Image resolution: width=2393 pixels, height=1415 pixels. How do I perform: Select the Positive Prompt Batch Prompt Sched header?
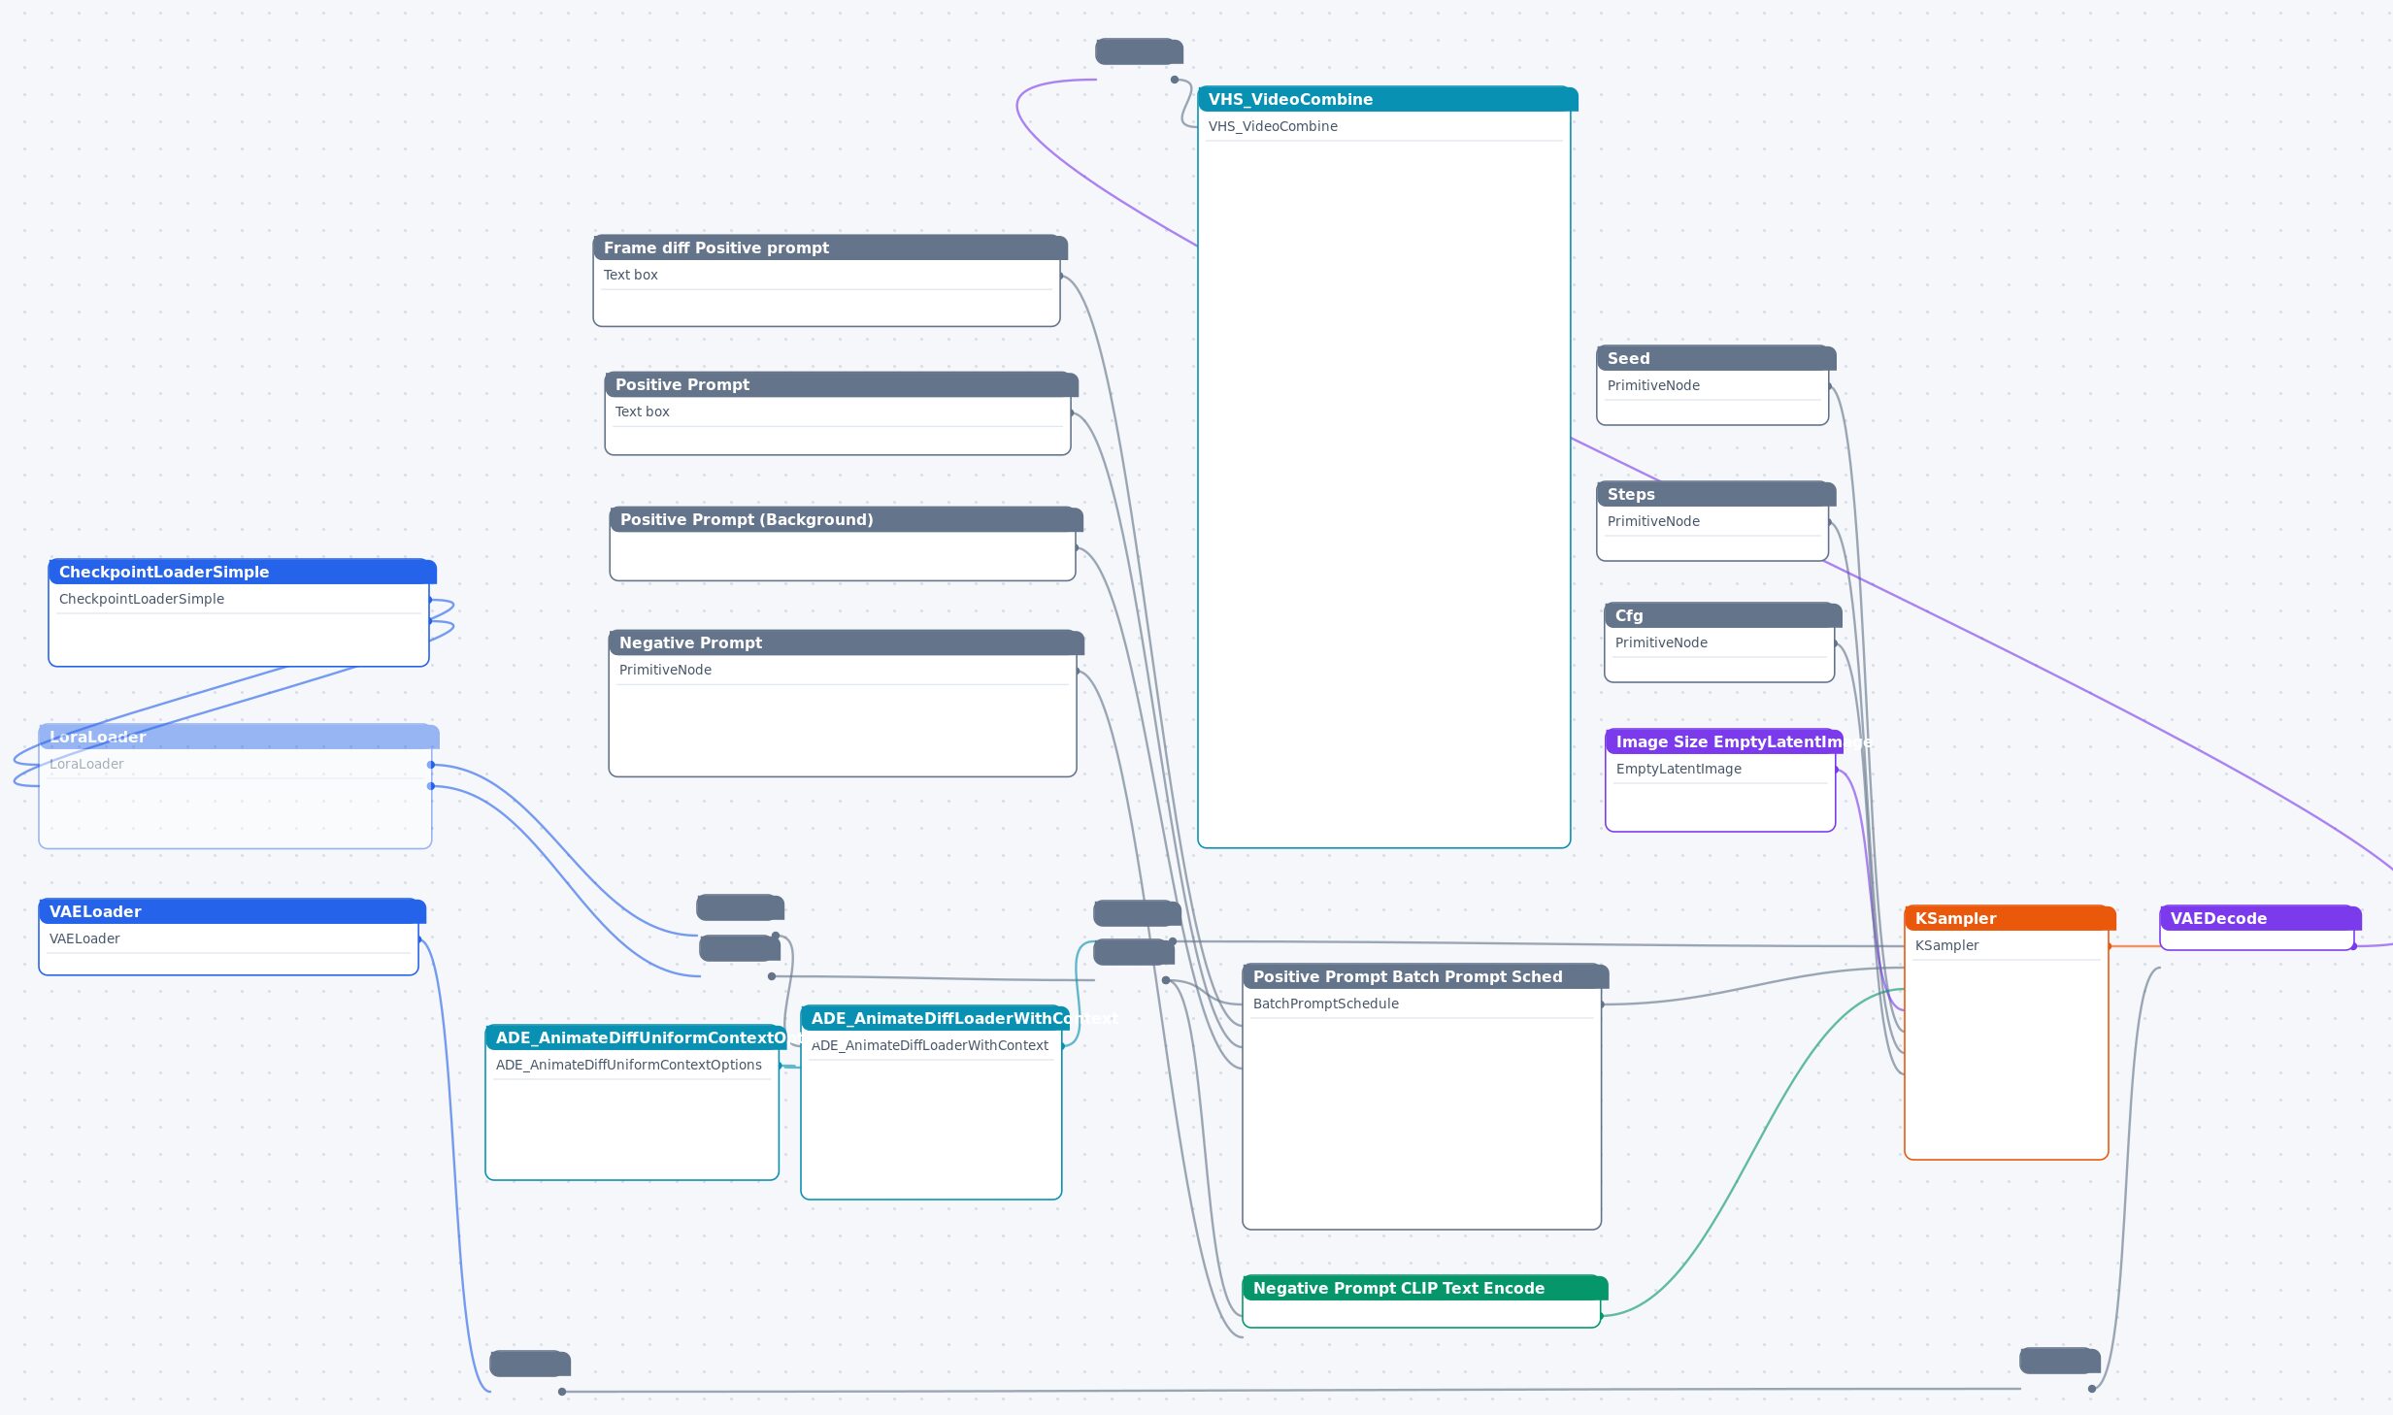point(1425,976)
